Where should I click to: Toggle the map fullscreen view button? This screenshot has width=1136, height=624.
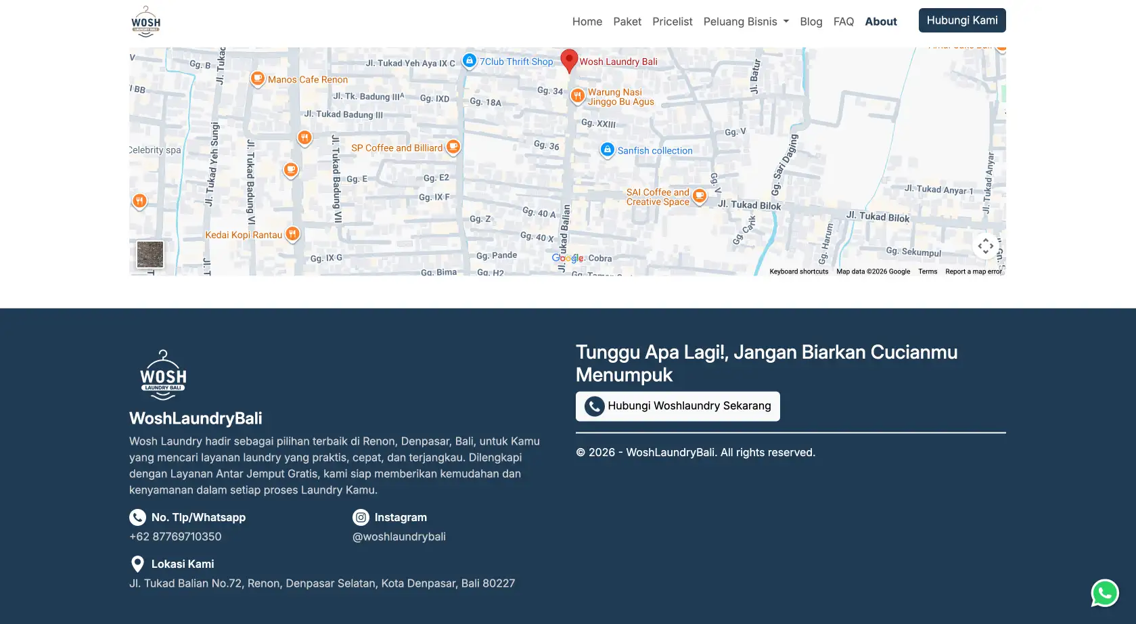coord(986,246)
